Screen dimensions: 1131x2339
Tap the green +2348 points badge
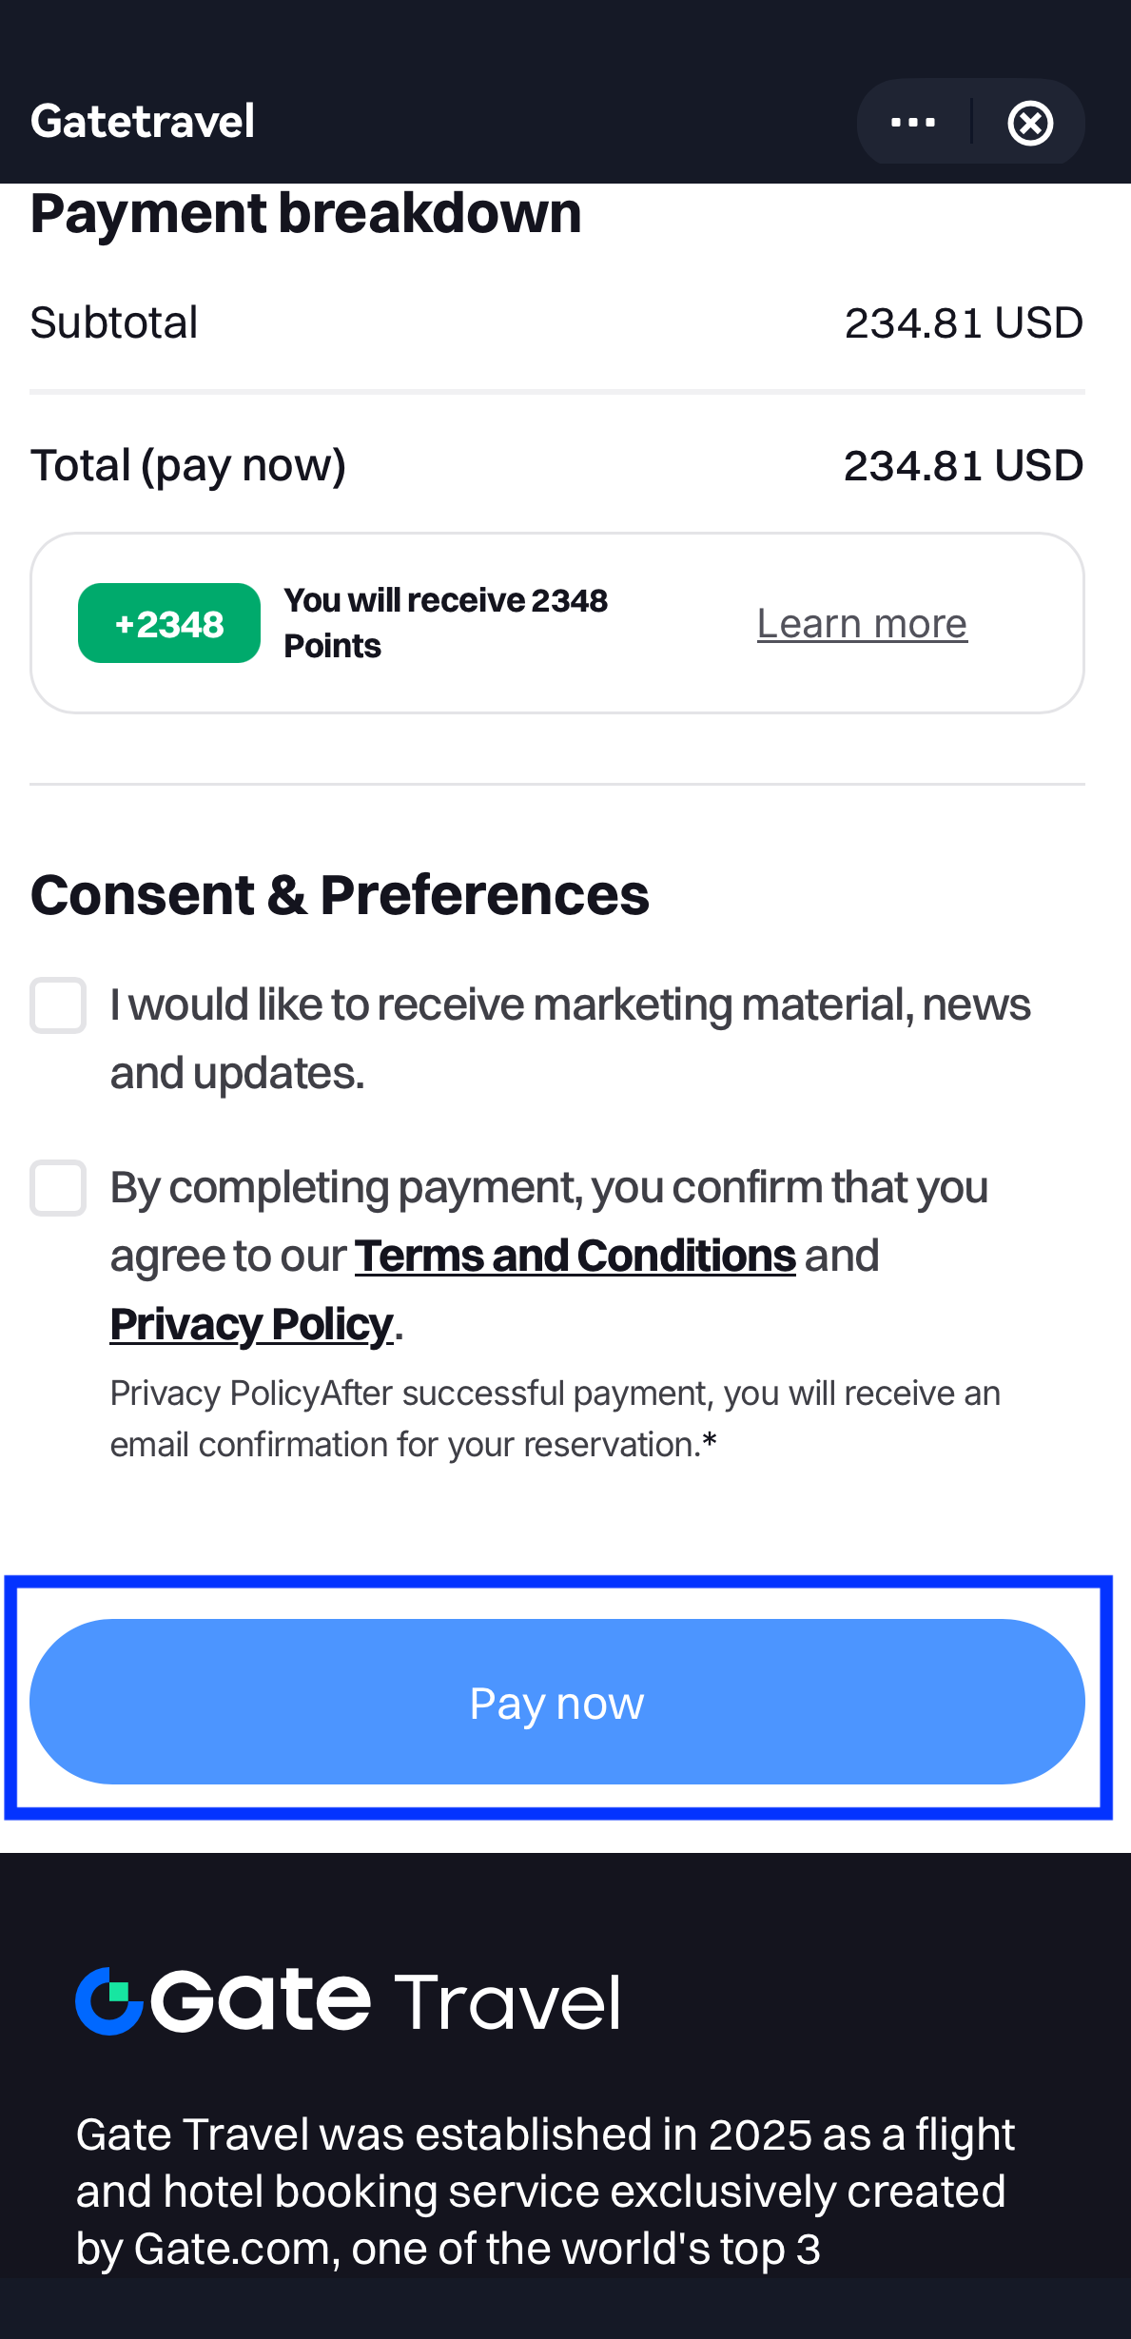tap(169, 623)
